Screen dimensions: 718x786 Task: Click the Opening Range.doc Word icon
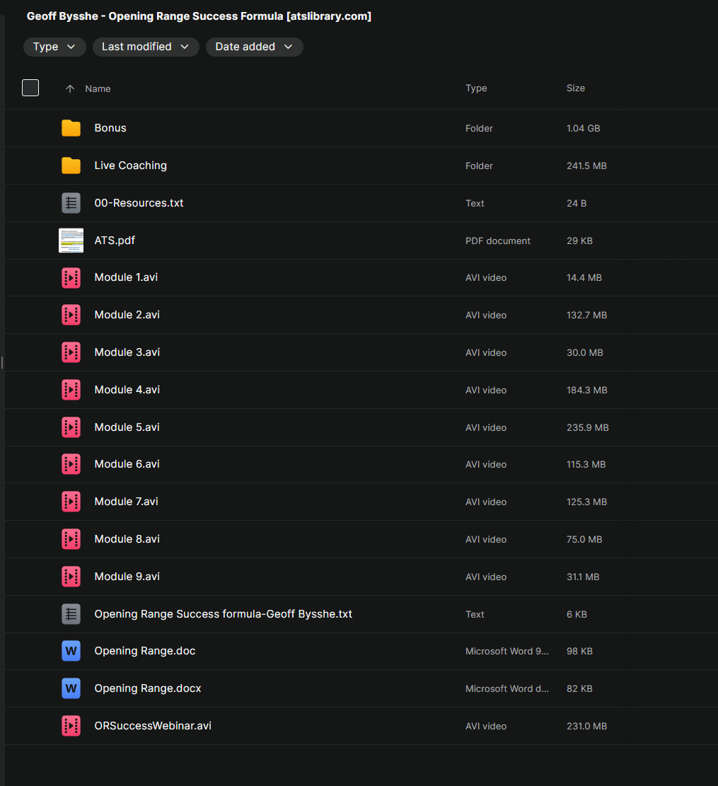(x=71, y=651)
